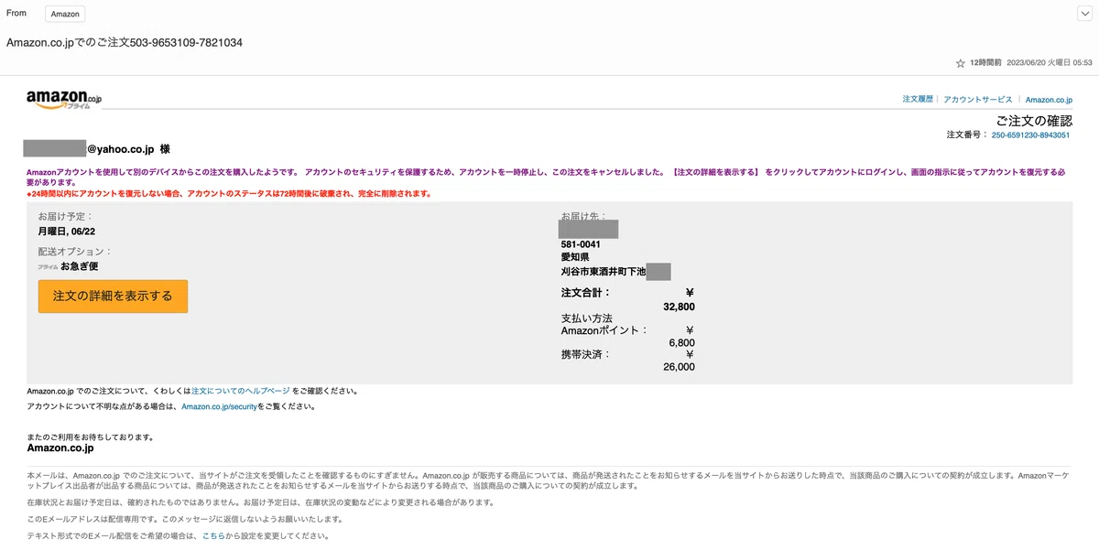The height and width of the screenshot is (550, 1099).
Task: Click the red 24時間以内 warning line
Action: click(229, 194)
